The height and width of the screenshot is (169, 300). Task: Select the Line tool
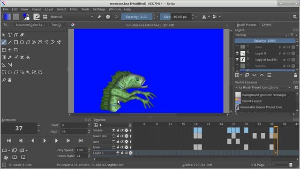pos(10,42)
